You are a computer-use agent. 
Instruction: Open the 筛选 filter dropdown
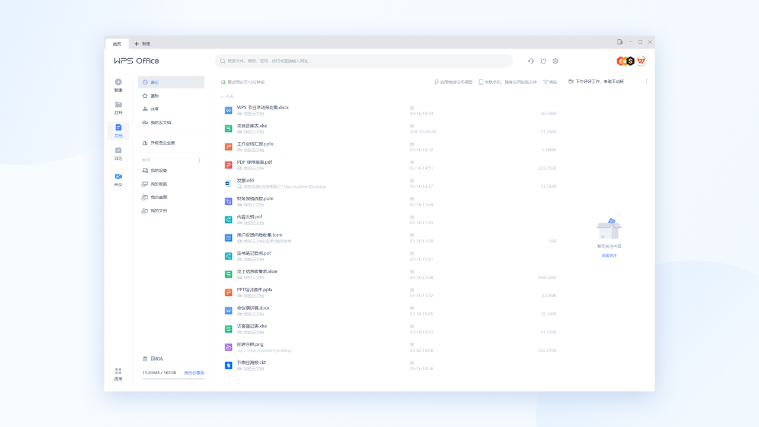pyautogui.click(x=550, y=82)
